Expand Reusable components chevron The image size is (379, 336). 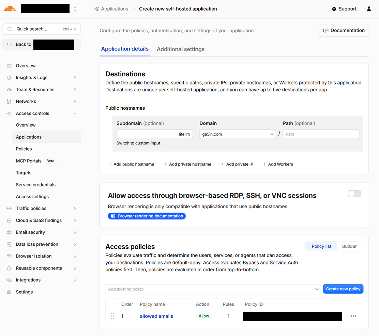pos(75,268)
